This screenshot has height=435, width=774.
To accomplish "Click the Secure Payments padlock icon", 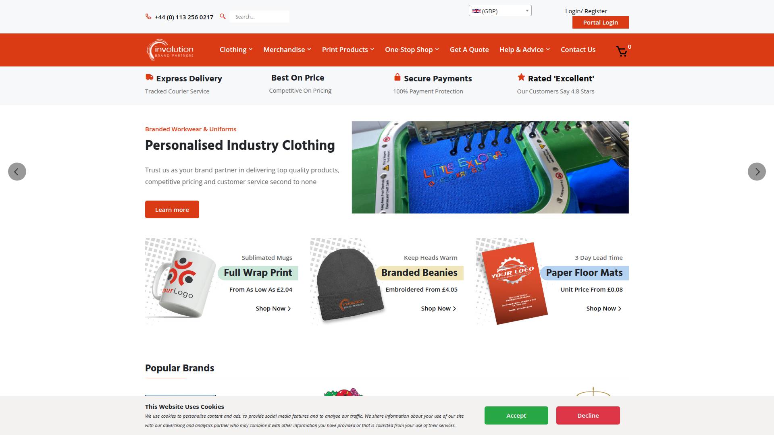I will click(x=397, y=77).
